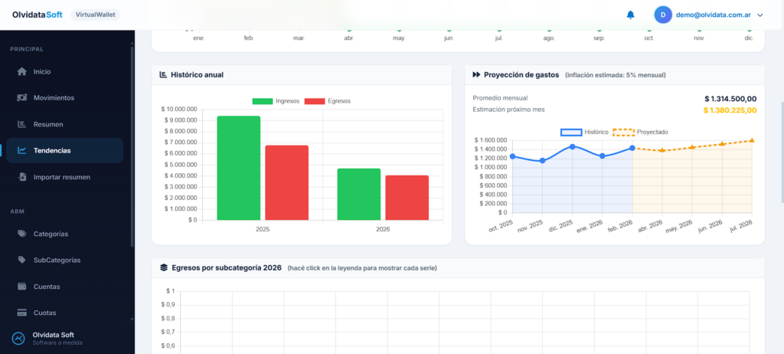784x354 pixels.
Task: Click the OlvidataSoft logo link
Action: pos(38,15)
